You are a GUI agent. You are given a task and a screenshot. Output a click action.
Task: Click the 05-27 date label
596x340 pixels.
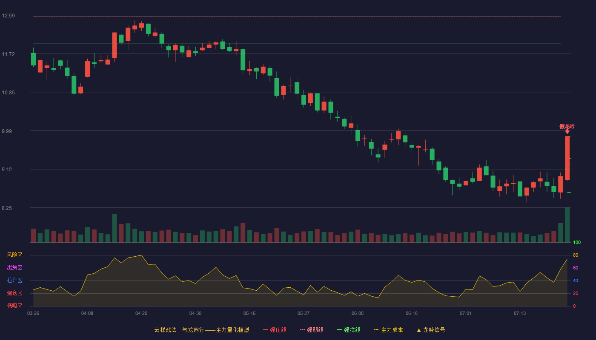click(x=304, y=313)
